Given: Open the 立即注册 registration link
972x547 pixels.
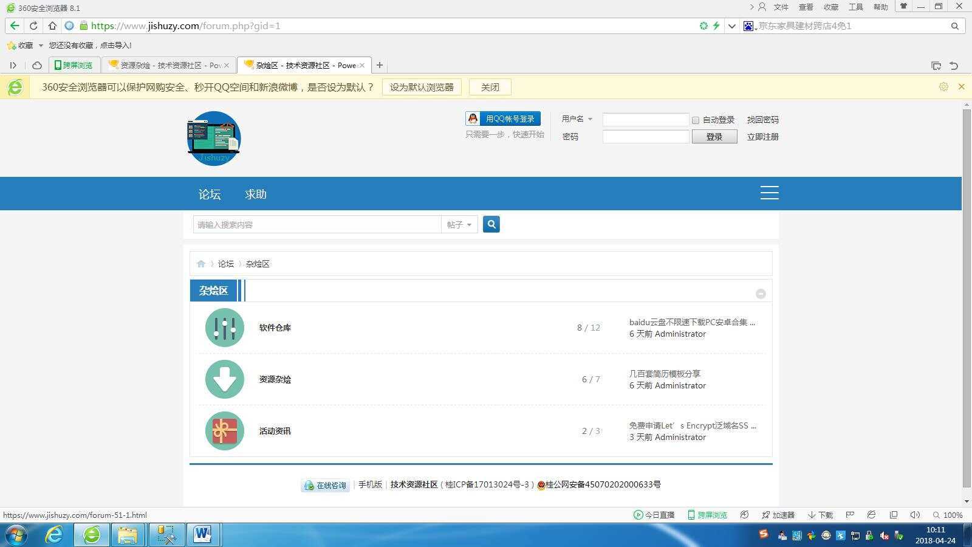Looking at the screenshot, I should click(x=762, y=136).
